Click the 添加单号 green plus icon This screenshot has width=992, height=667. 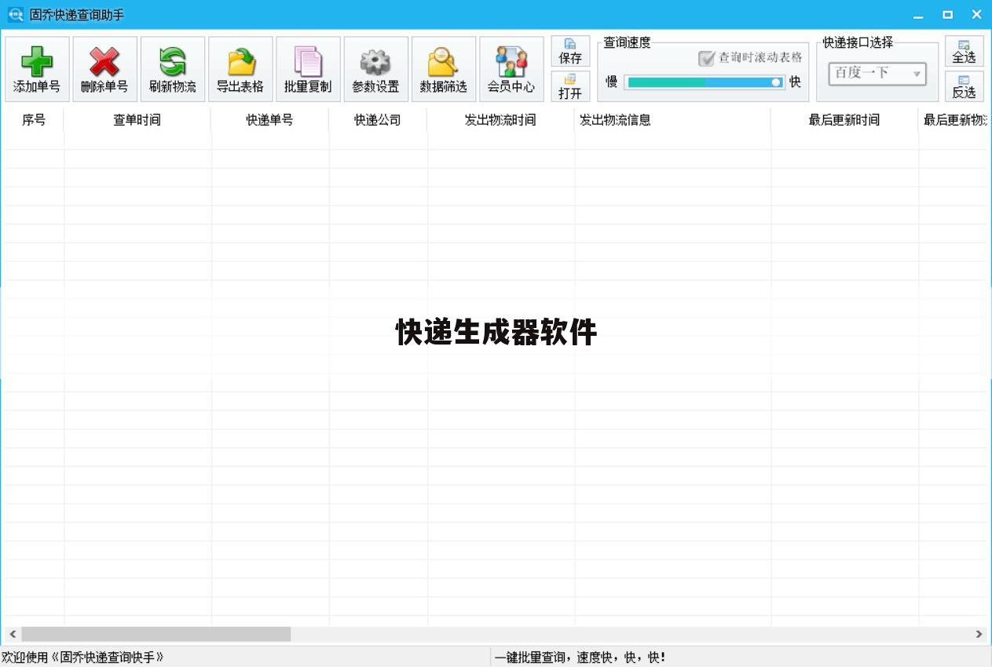pyautogui.click(x=37, y=69)
